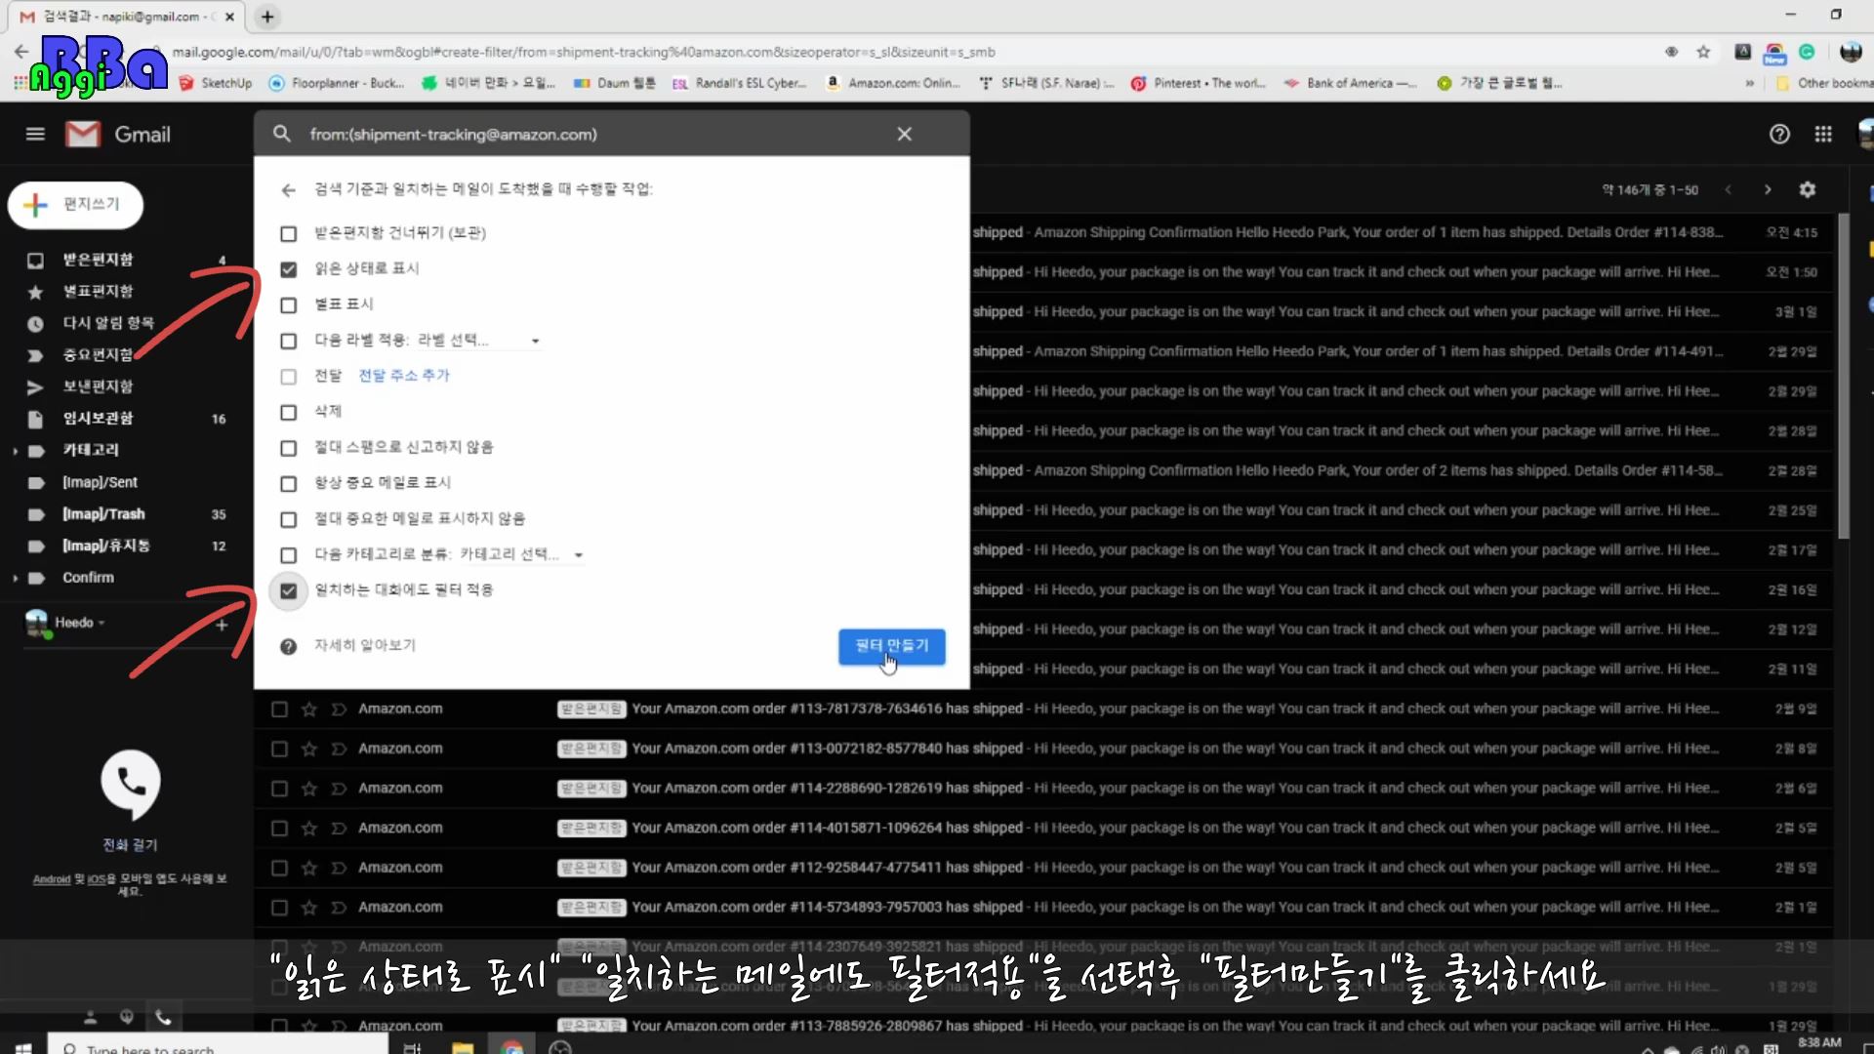Open 받은편지함 inbox folder

tap(98, 260)
